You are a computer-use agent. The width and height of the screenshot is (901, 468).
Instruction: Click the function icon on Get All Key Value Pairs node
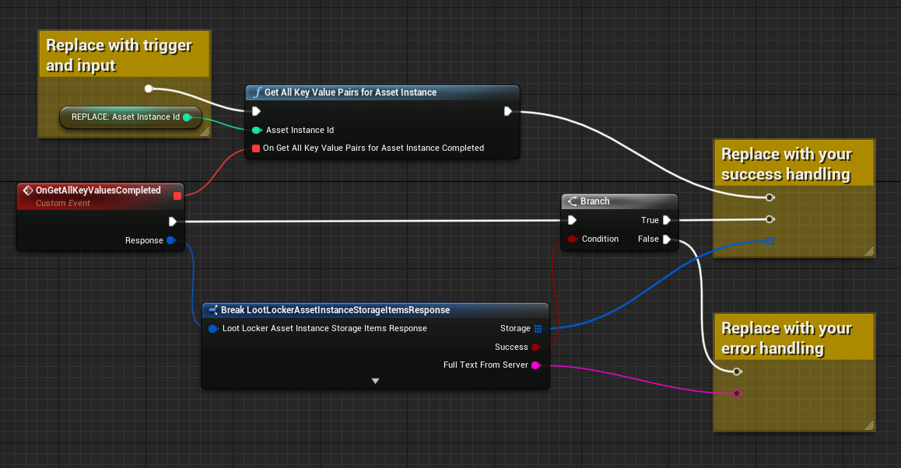(x=257, y=93)
